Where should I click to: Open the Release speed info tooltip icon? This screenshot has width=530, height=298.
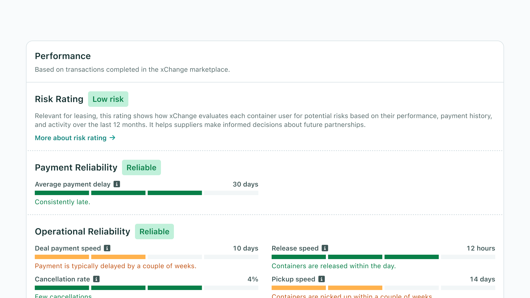pyautogui.click(x=324, y=248)
